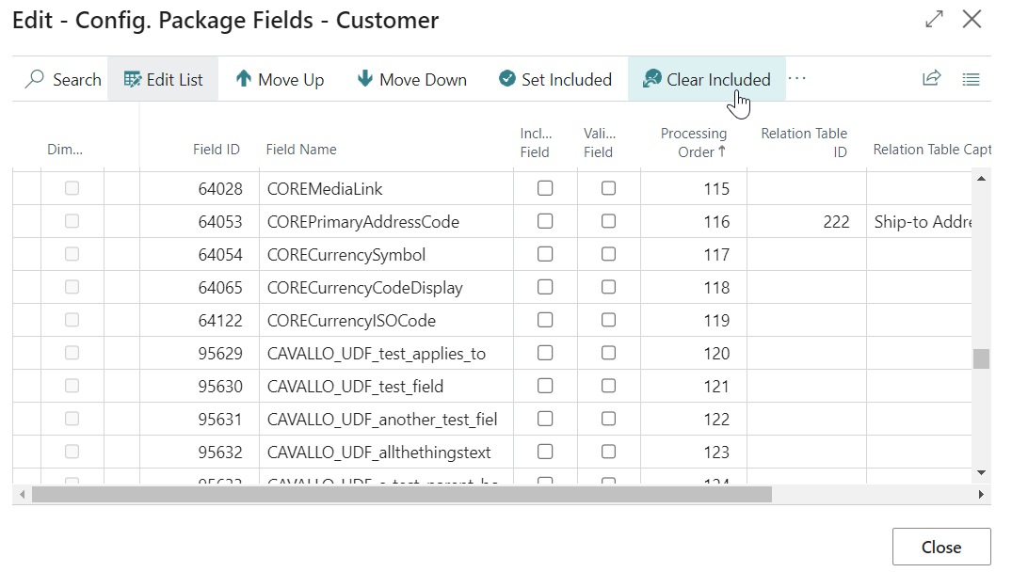This screenshot has width=1012, height=572.
Task: Check Validate Field for CORECurrencySymbol
Action: pos(609,254)
